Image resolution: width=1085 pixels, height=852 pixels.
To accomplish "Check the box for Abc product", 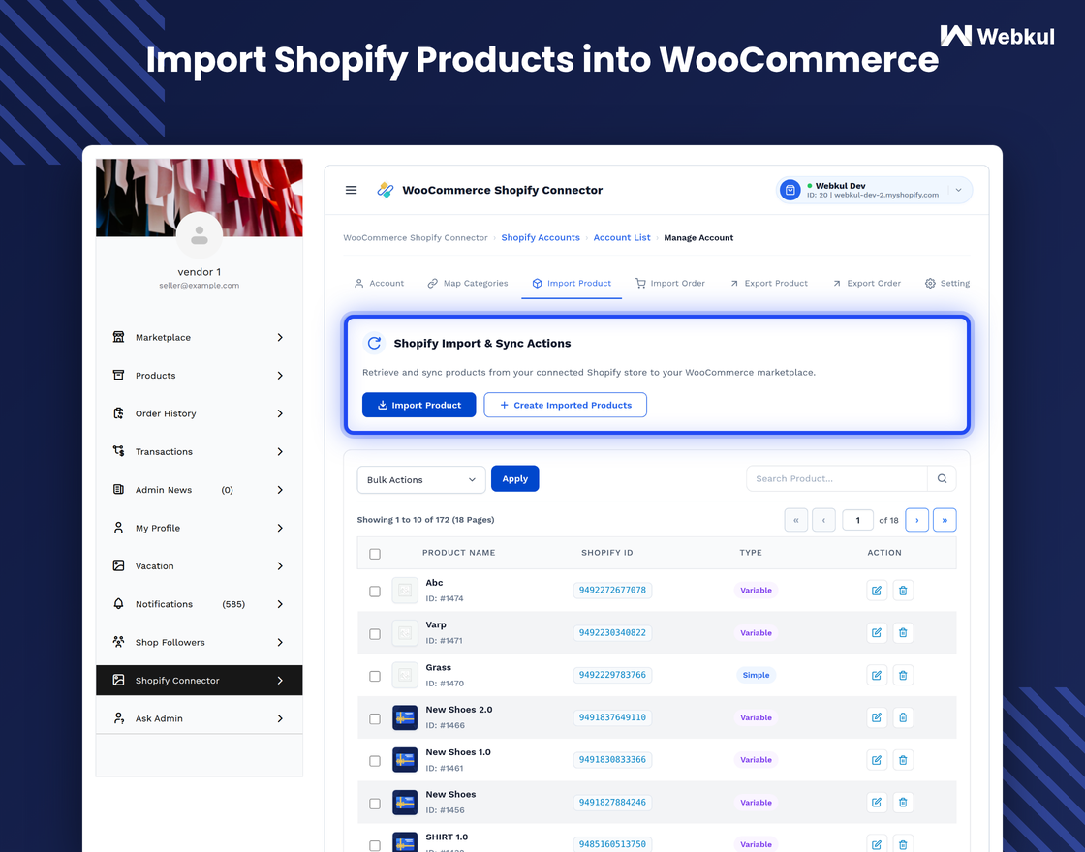I will [375, 592].
